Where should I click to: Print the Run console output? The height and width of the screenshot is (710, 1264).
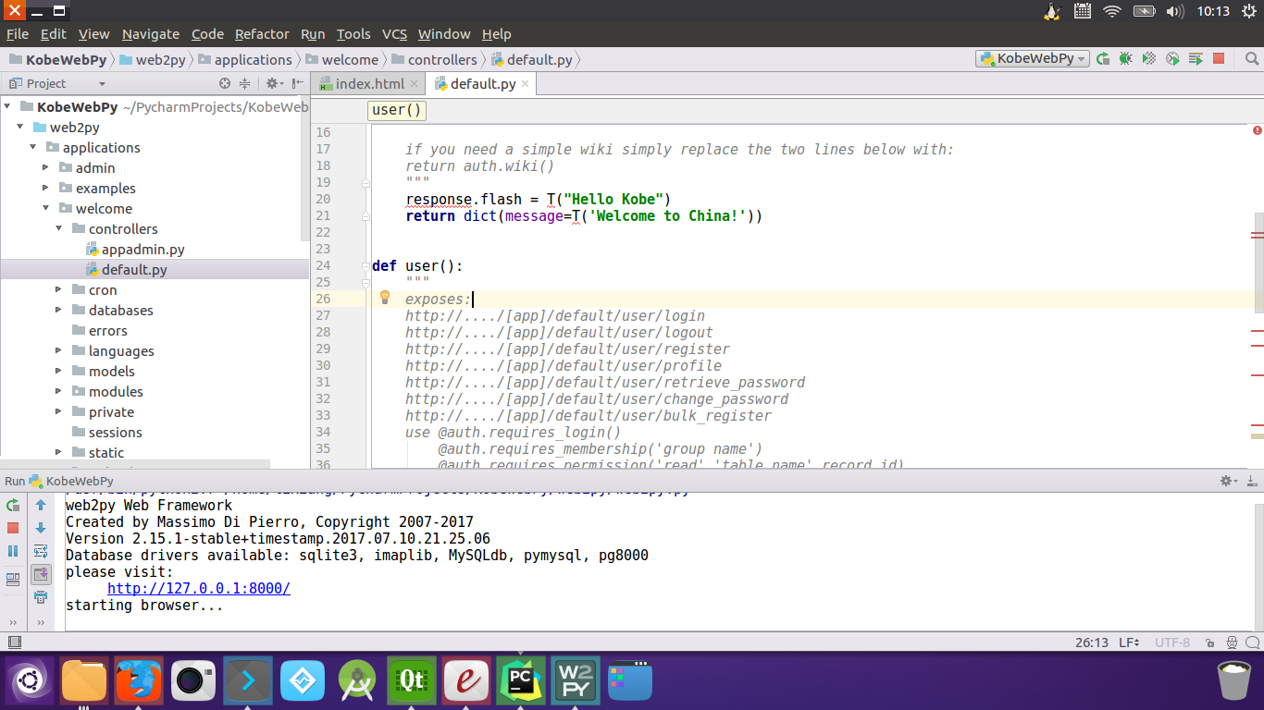tap(41, 597)
